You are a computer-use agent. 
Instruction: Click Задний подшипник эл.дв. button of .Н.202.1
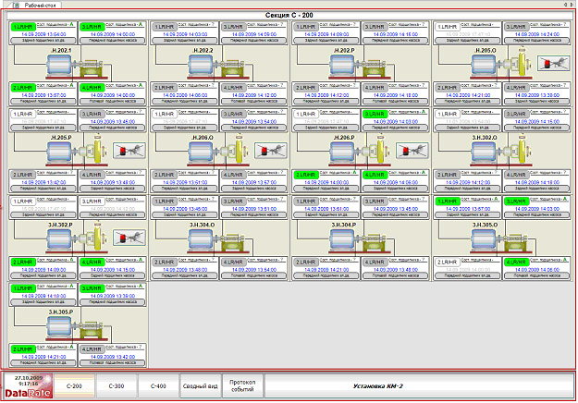[x=43, y=41]
